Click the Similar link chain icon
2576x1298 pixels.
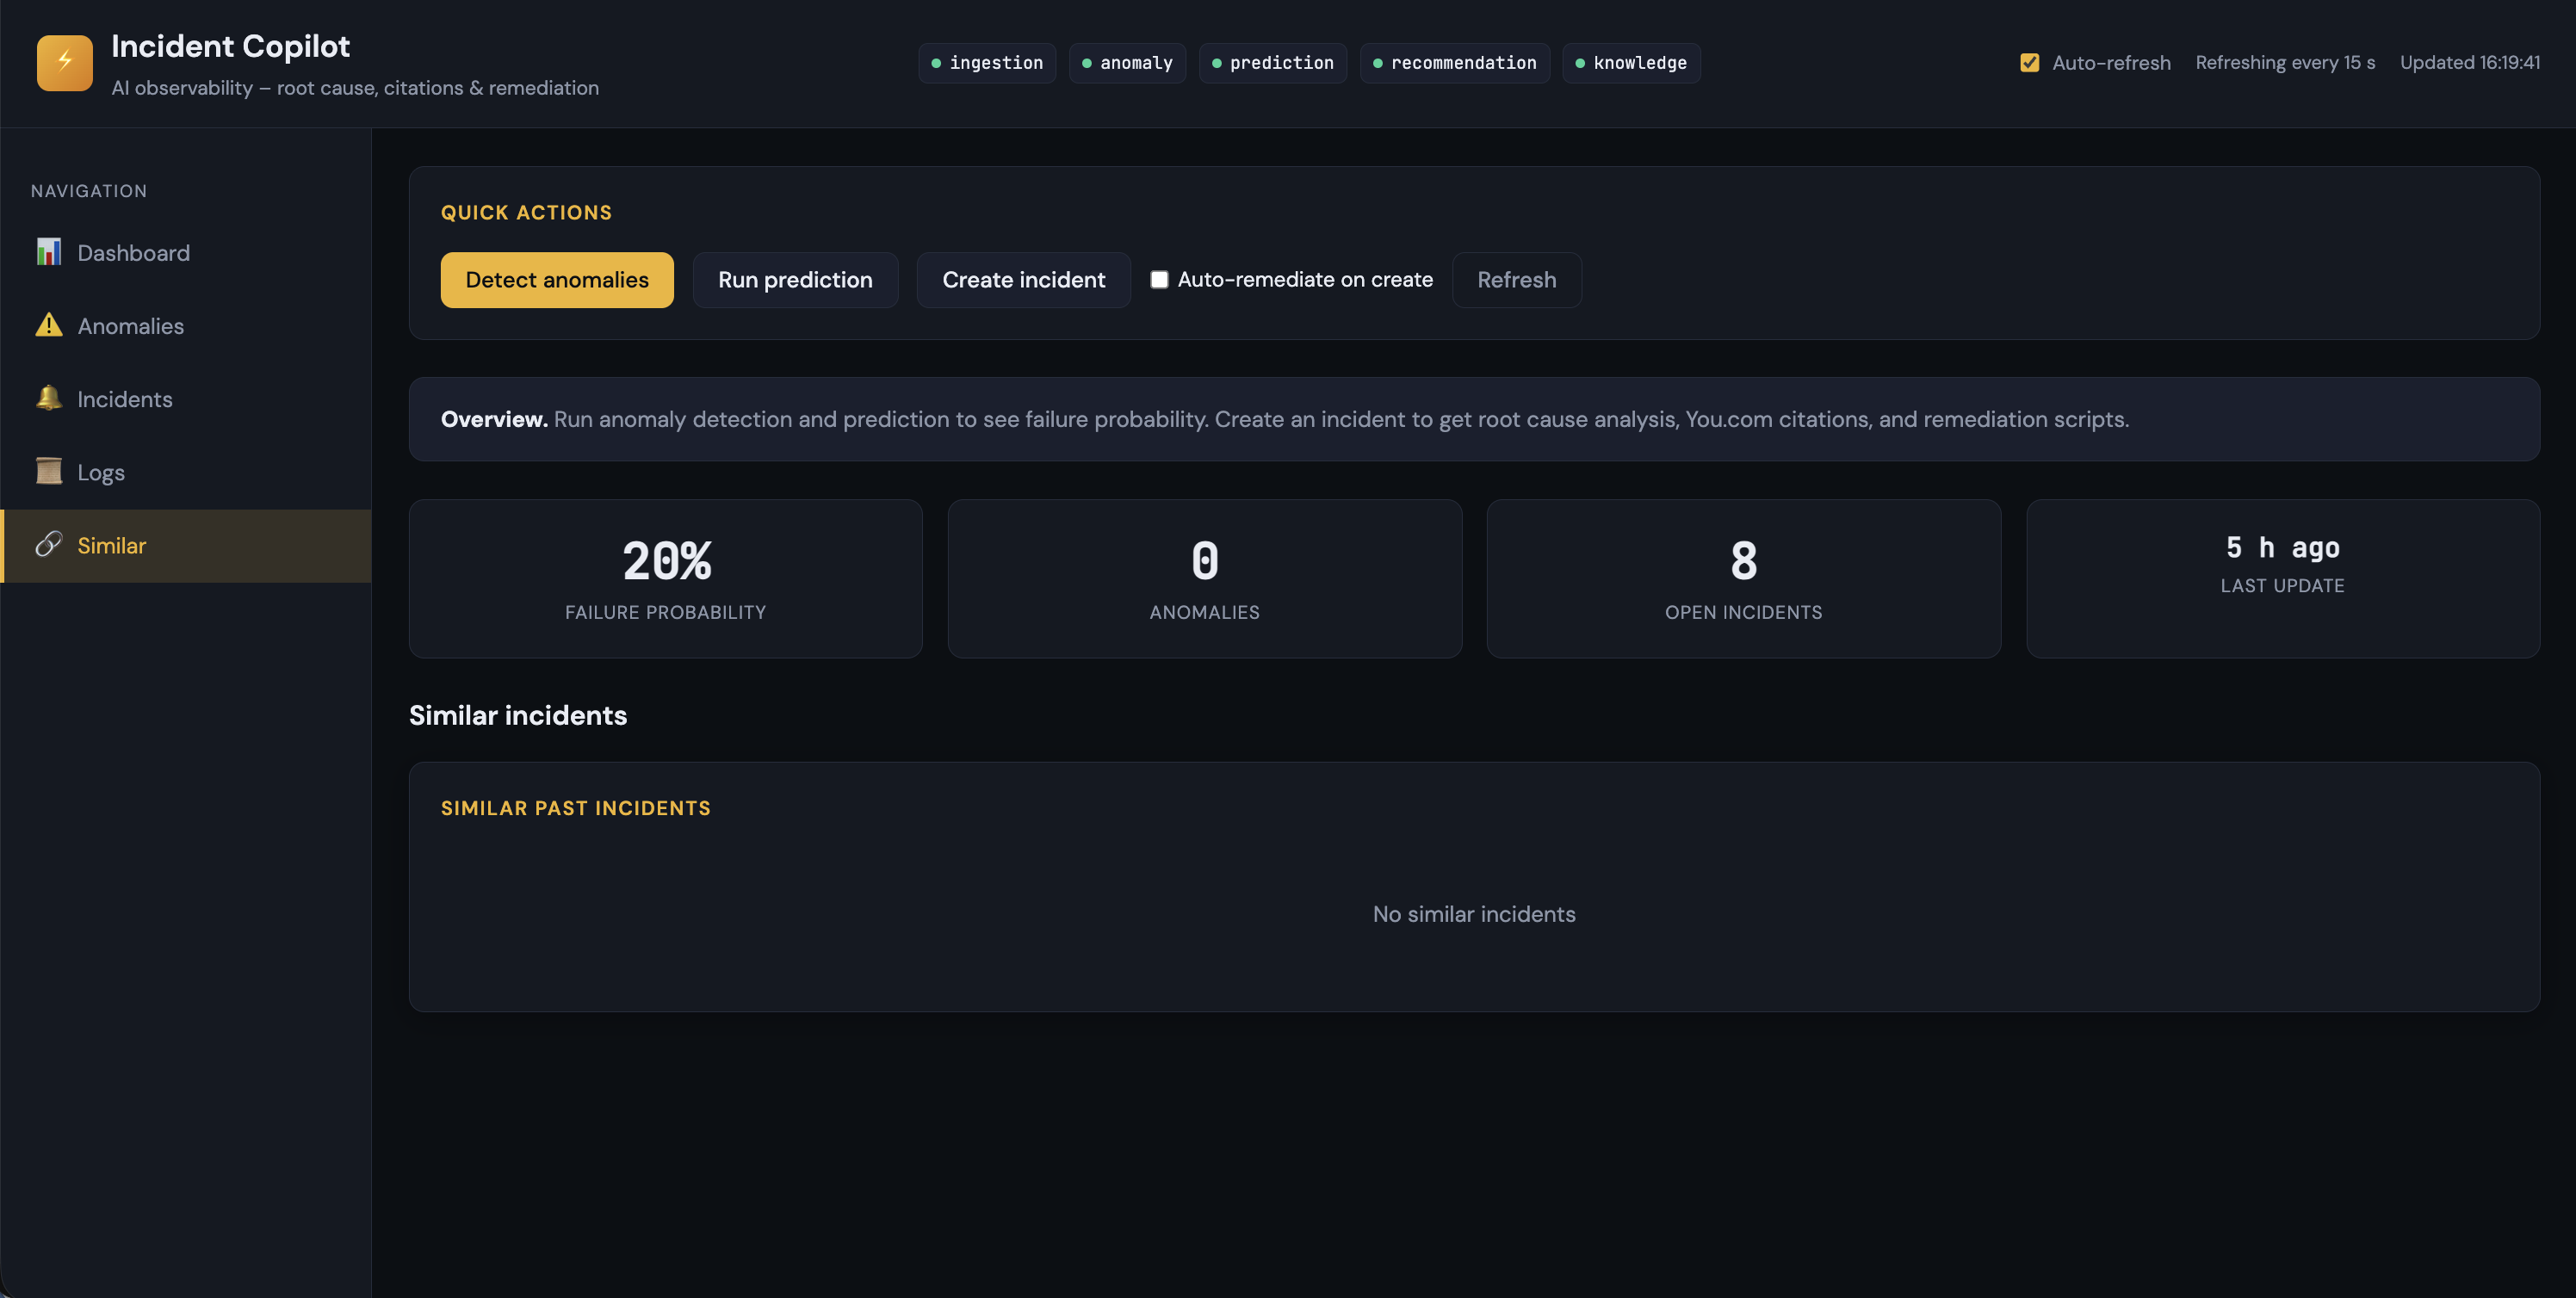pyautogui.click(x=48, y=544)
